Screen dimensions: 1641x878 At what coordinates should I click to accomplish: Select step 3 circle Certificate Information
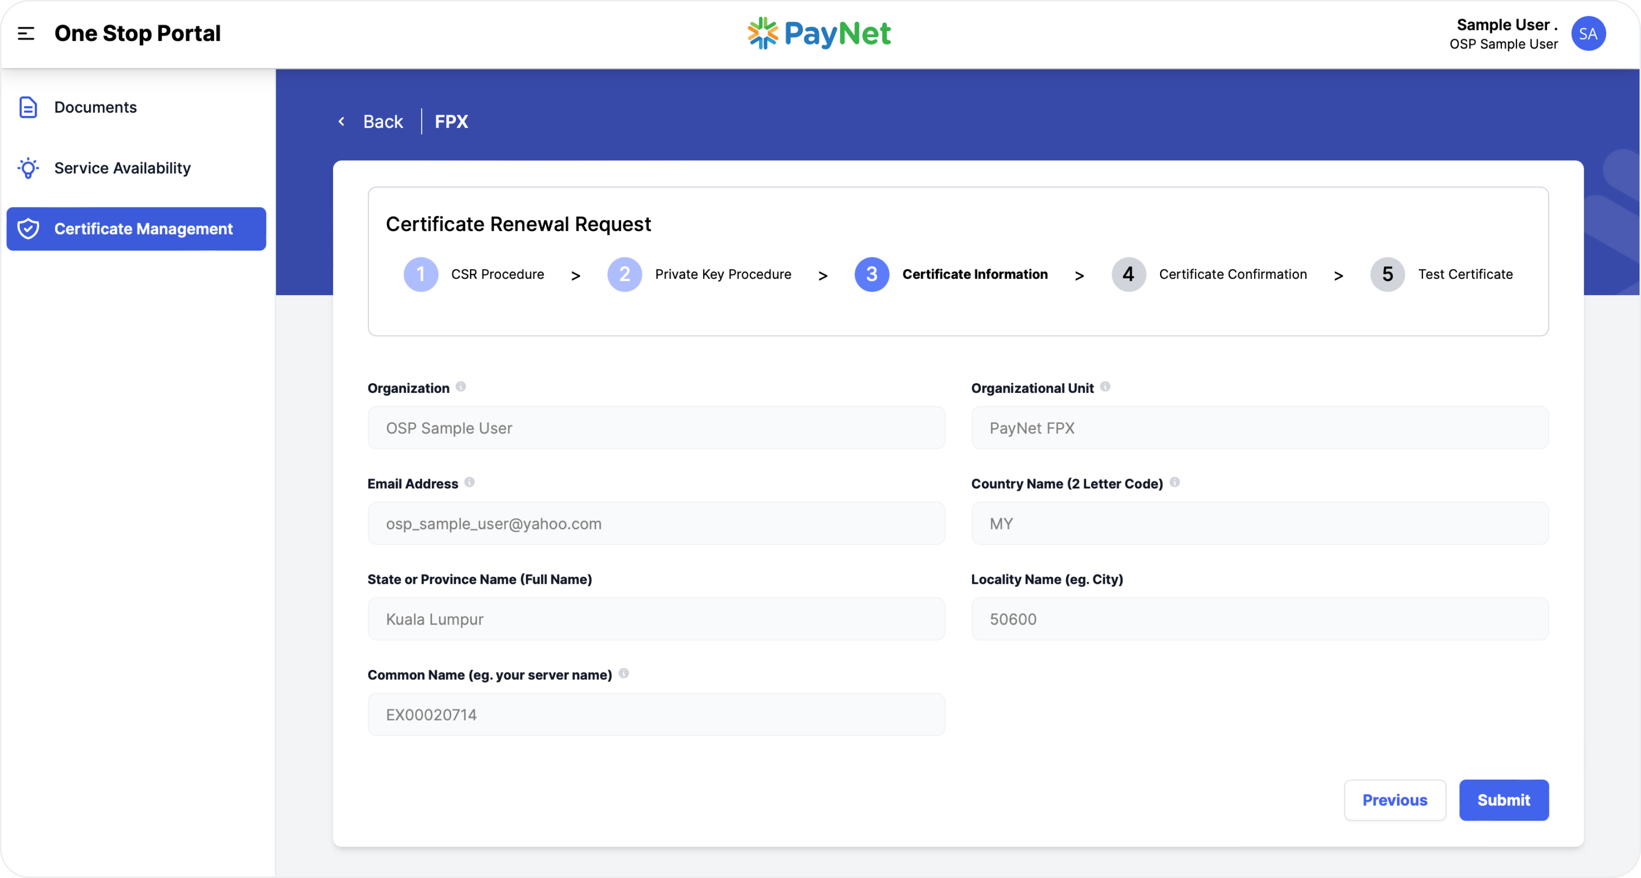pos(872,275)
